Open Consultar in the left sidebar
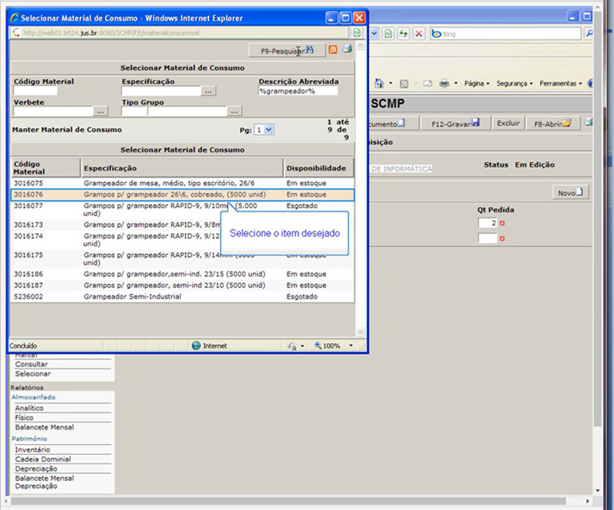The image size is (614, 510). (x=31, y=364)
